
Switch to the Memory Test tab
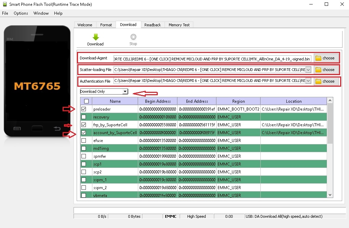tap(179, 25)
